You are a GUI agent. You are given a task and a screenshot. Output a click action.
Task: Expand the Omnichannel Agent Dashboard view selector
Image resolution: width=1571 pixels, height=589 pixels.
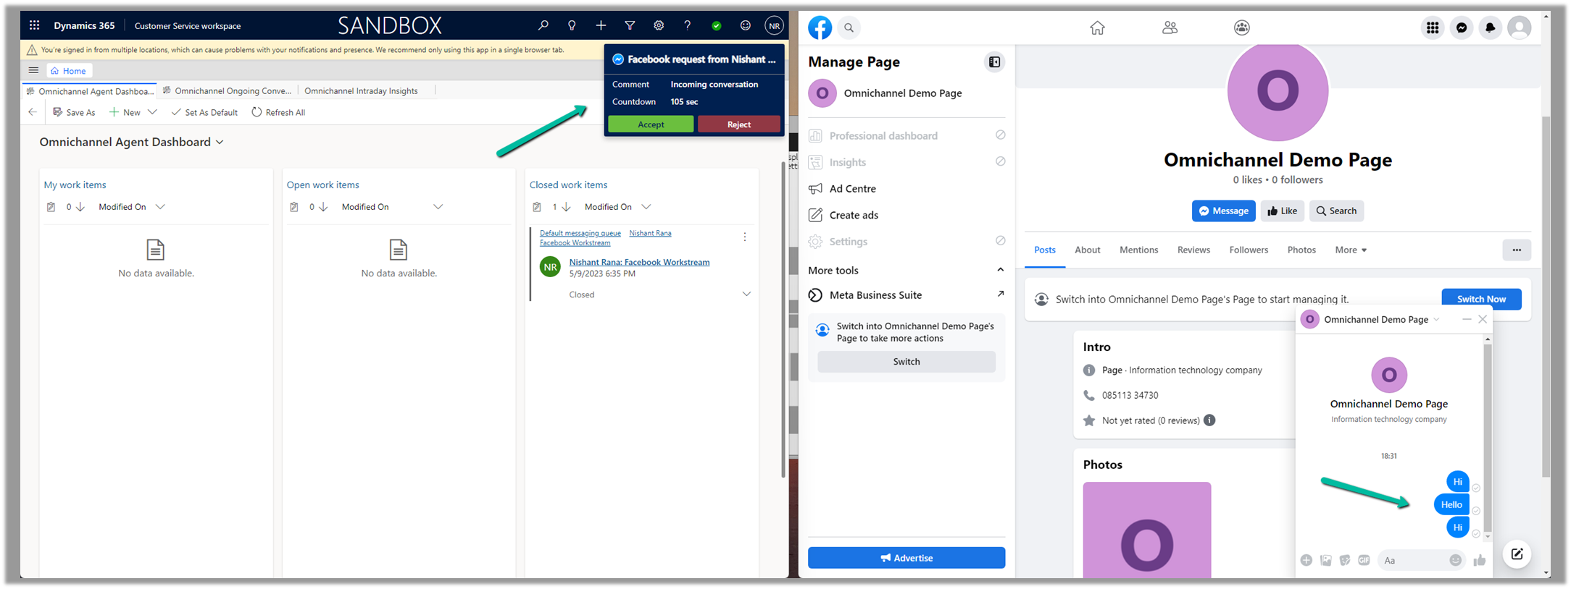tap(220, 143)
